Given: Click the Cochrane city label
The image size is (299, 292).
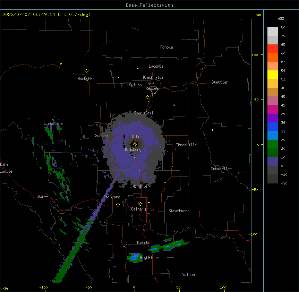Looking at the screenshot, I should (112, 197).
